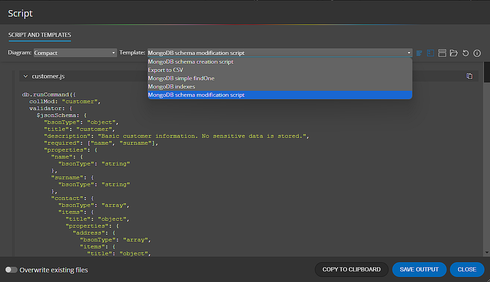Toggle the script preview panel icon
This screenshot has width=490, height=282.
[431, 53]
